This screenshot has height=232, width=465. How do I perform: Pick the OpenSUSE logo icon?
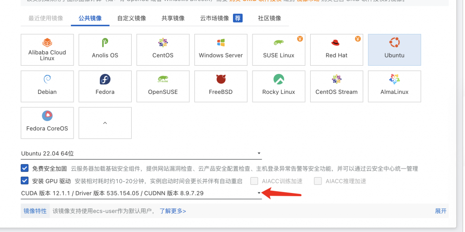click(x=163, y=79)
